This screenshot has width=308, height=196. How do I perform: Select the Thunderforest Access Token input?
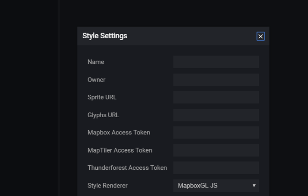[216, 168]
